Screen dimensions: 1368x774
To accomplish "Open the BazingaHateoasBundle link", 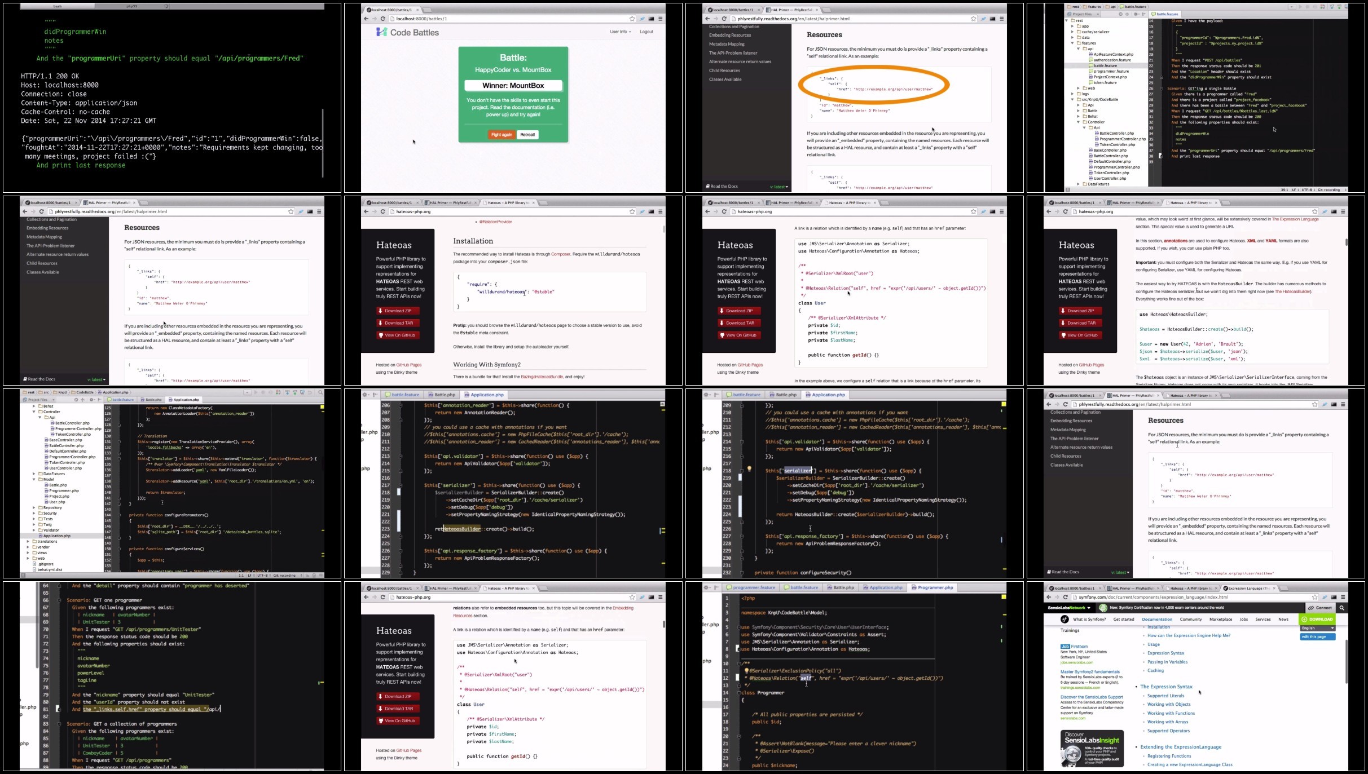I will point(542,377).
